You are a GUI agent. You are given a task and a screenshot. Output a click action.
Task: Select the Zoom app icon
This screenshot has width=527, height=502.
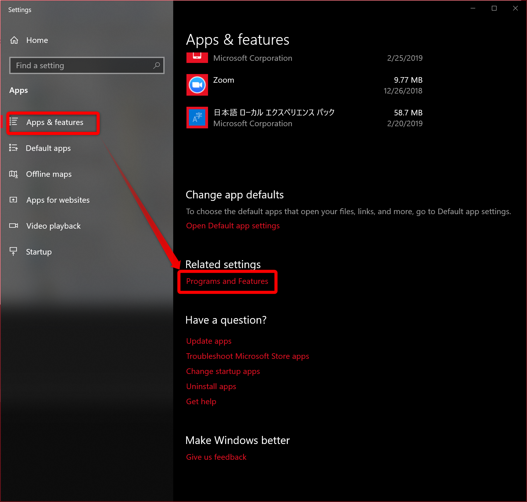197,85
